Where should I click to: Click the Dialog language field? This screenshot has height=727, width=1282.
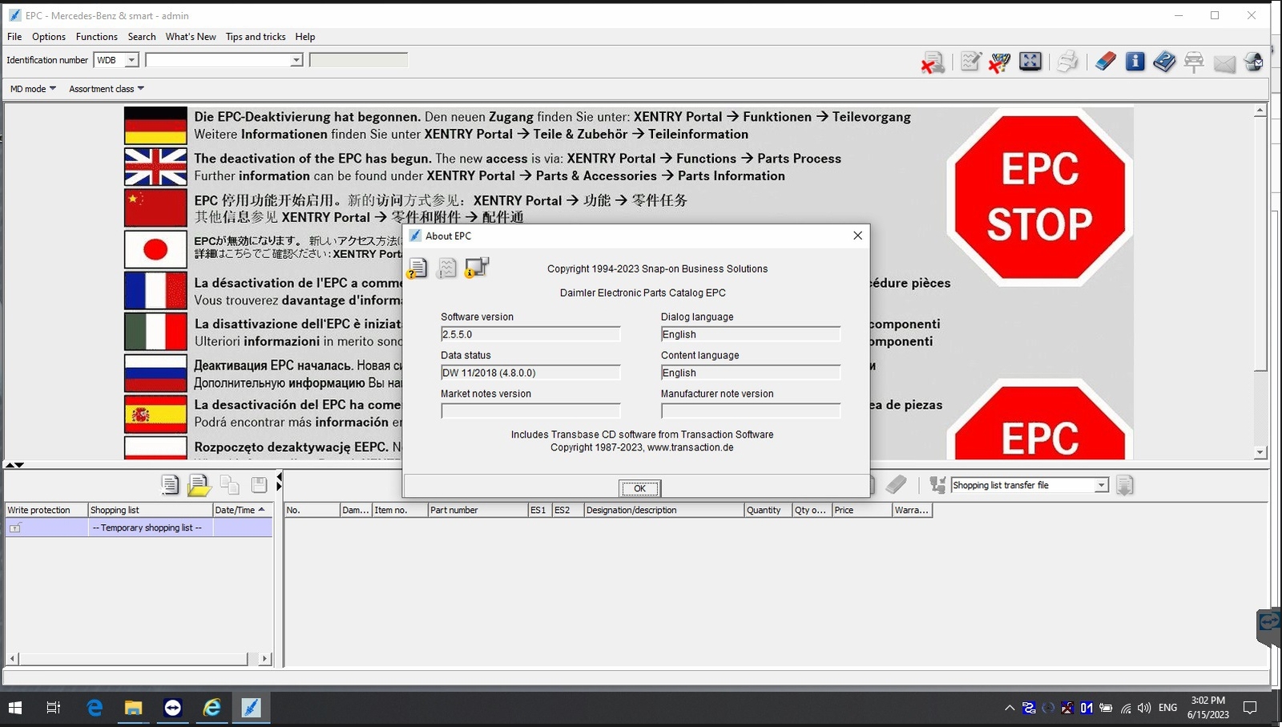tap(751, 334)
